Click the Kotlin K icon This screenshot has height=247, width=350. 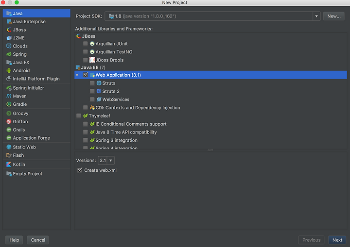pyautogui.click(x=9, y=165)
